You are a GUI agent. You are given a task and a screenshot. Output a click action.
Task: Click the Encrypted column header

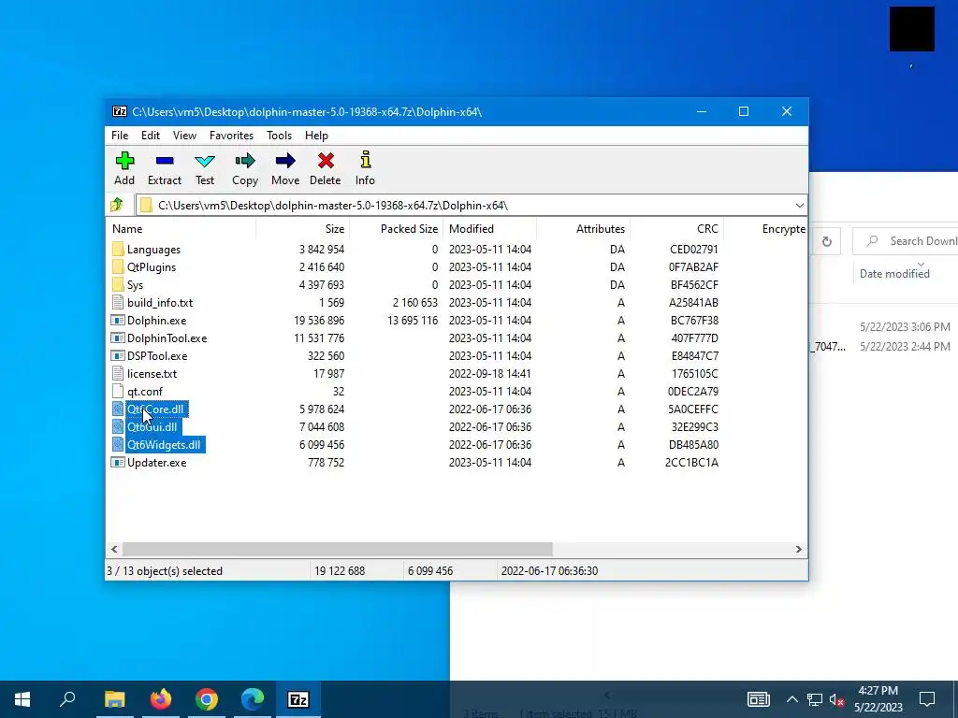coord(765,229)
